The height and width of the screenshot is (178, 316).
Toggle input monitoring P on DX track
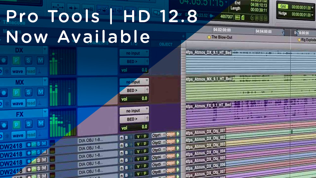point(16,60)
